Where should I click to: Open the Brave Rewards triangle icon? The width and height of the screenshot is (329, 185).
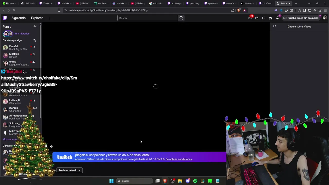(x=244, y=10)
